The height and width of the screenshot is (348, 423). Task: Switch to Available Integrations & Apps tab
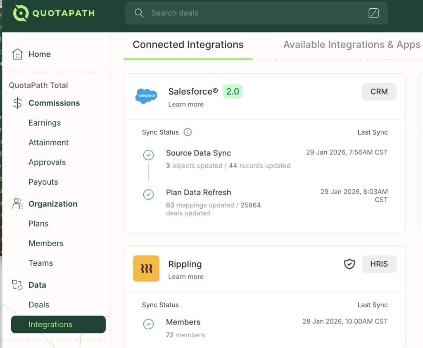[x=352, y=45]
